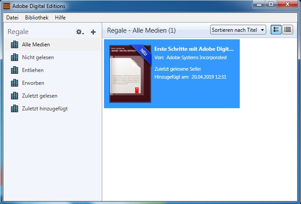
Task: Click the Zuletzt gelesen bookshelf icon
Action: pyautogui.click(x=15, y=96)
